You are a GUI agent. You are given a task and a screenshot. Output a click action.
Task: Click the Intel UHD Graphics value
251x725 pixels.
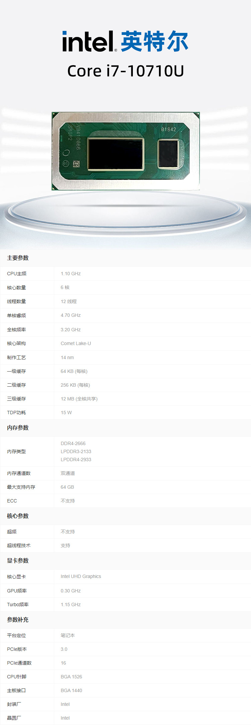tap(81, 576)
